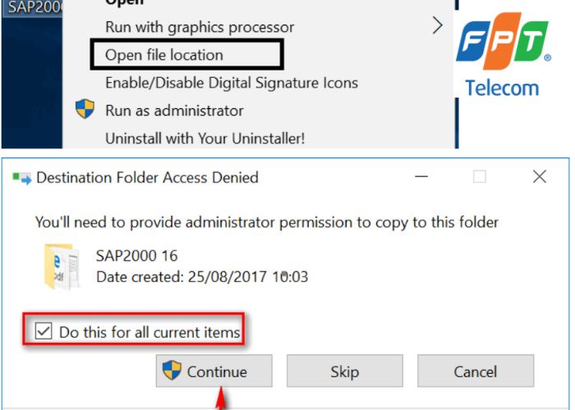Click the SAP2000 16 folder icon
Viewport: 575px width, 410px height.
(x=62, y=266)
